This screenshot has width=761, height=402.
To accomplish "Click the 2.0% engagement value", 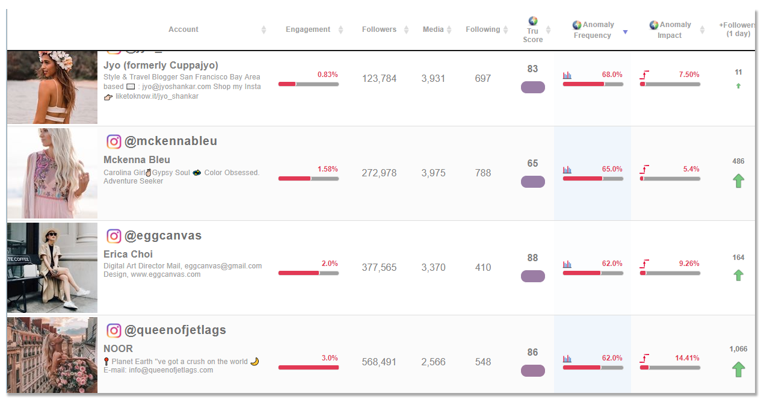I will click(x=330, y=264).
